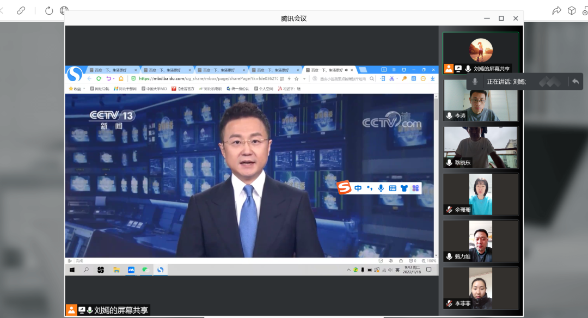Expand the dropdown arrow beside the star icon
The height and width of the screenshot is (318, 588).
pyautogui.click(x=304, y=79)
